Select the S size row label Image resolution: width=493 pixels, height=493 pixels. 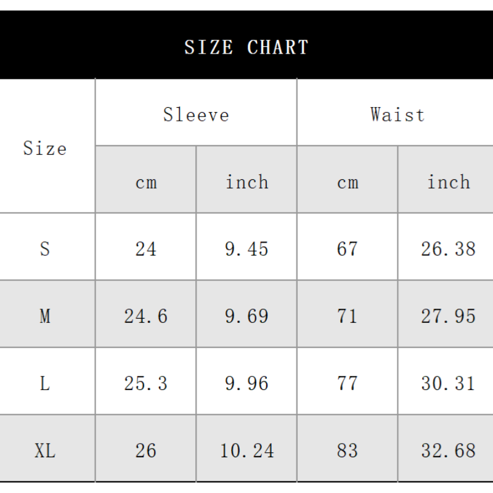click(45, 249)
